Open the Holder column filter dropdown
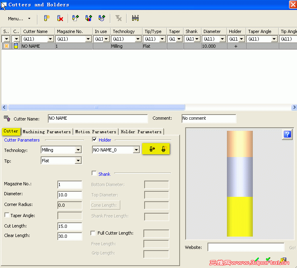Image resolution: width=297 pixels, height=268 pixels. (242, 39)
